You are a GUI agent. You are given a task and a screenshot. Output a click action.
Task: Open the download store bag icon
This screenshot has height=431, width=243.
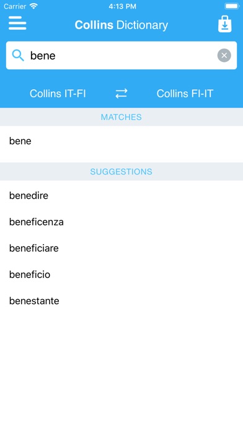click(225, 24)
